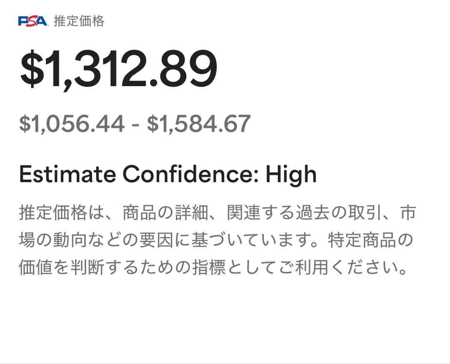Screen dimensions: 450x364
Task: Click the word High in confidence rating
Action: (291, 175)
